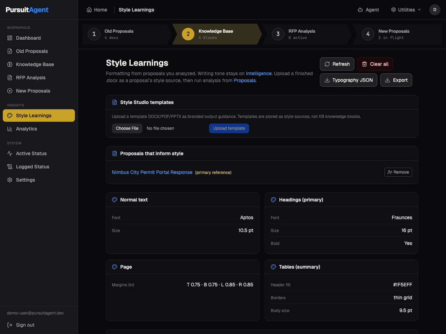The height and width of the screenshot is (334, 446).
Task: Click the RFP Analysis file icon in sidebar
Action: 10,78
